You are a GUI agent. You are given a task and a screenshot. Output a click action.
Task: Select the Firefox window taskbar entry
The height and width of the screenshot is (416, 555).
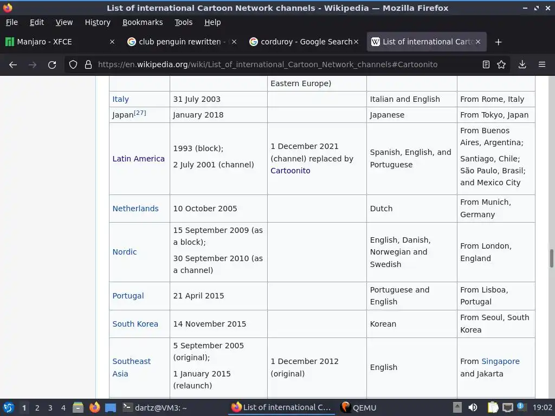[x=281, y=408]
